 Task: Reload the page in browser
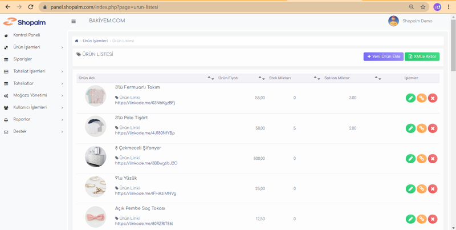click(x=31, y=7)
